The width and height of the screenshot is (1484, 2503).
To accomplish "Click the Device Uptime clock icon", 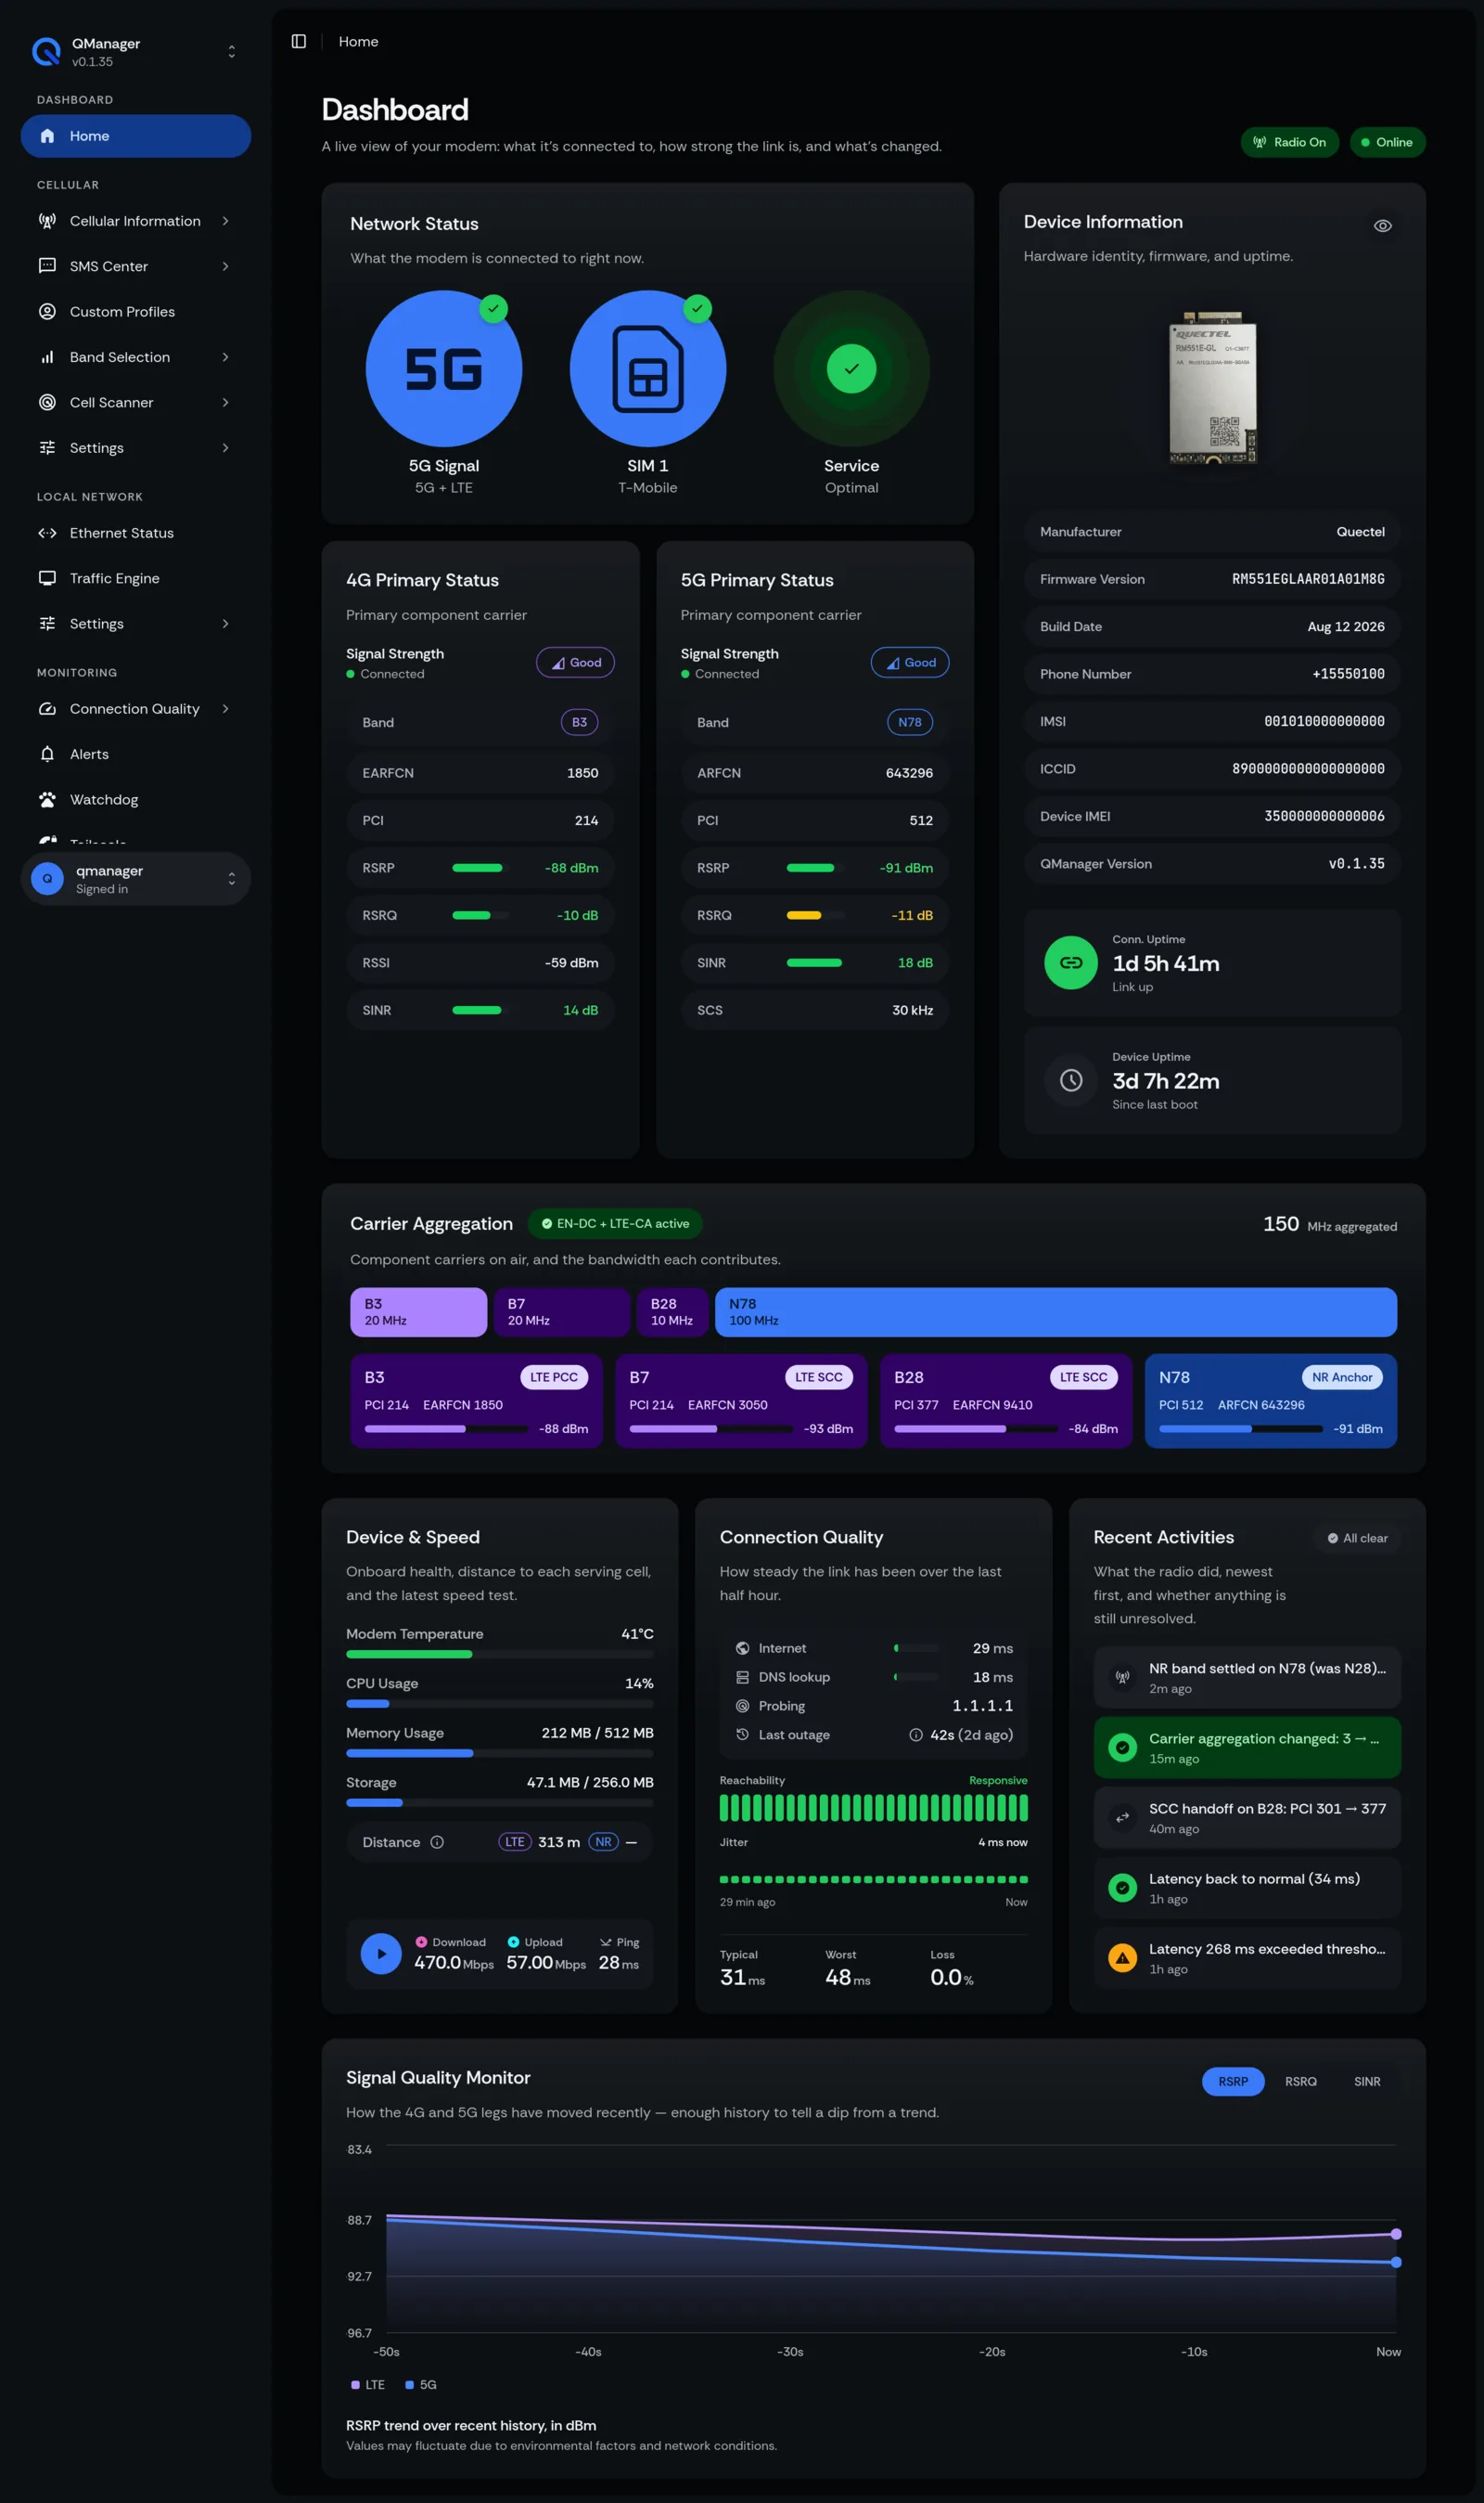I will [1071, 1080].
